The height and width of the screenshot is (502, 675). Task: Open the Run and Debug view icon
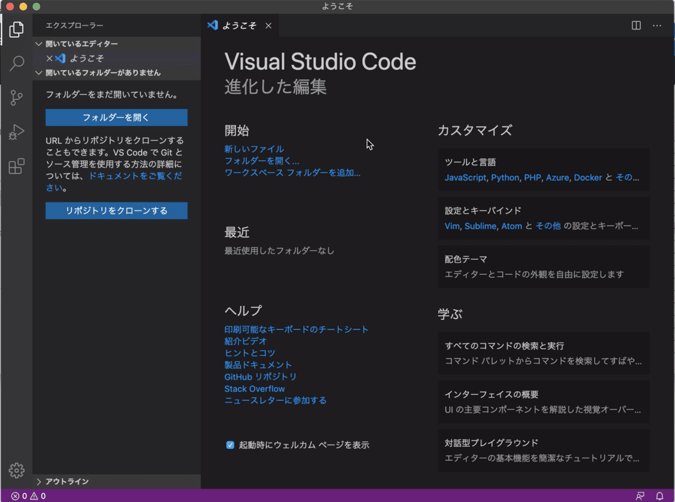point(16,132)
